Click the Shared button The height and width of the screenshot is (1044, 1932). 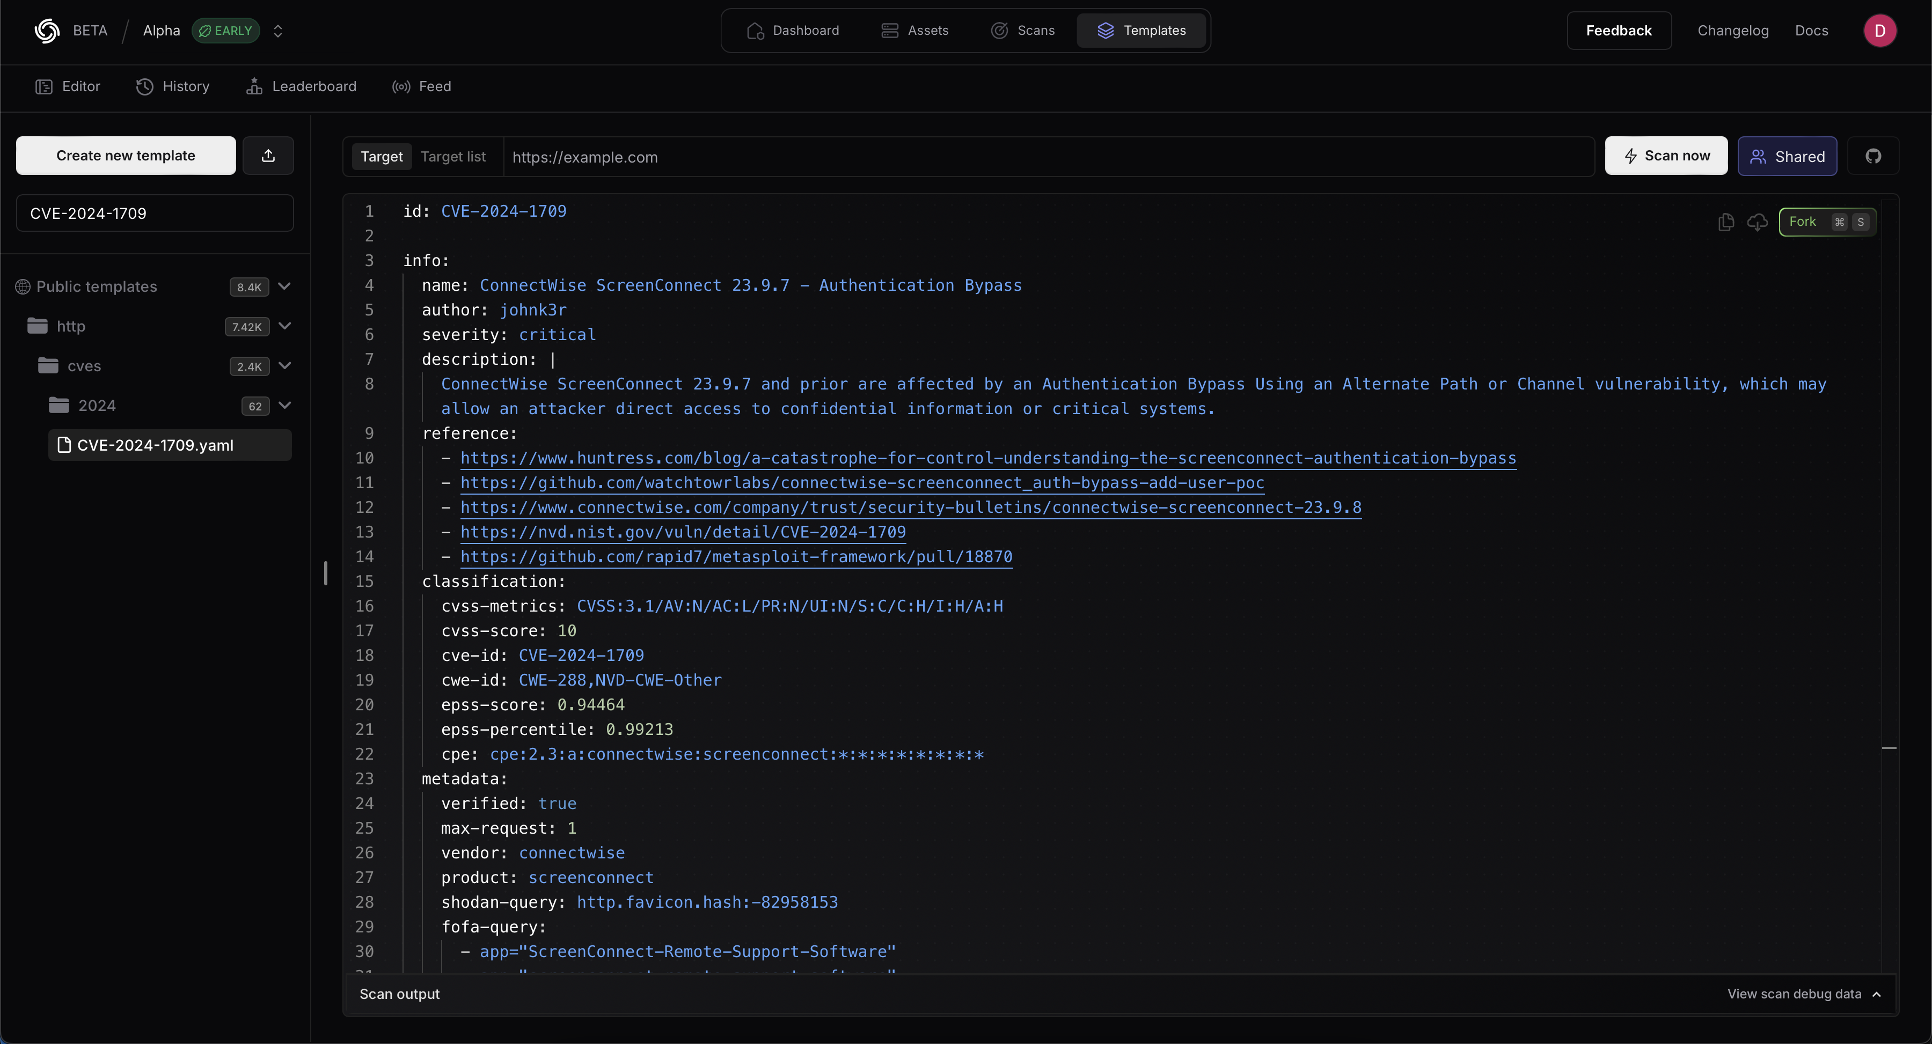[x=1787, y=156]
